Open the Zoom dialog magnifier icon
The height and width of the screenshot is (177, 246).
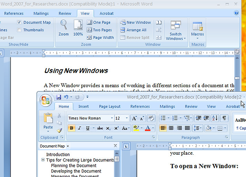[64, 24]
